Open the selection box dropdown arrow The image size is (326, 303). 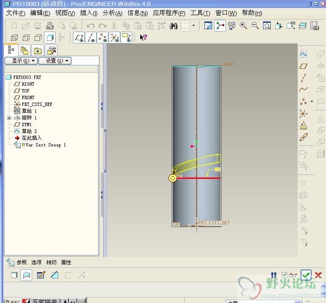tap(193, 26)
